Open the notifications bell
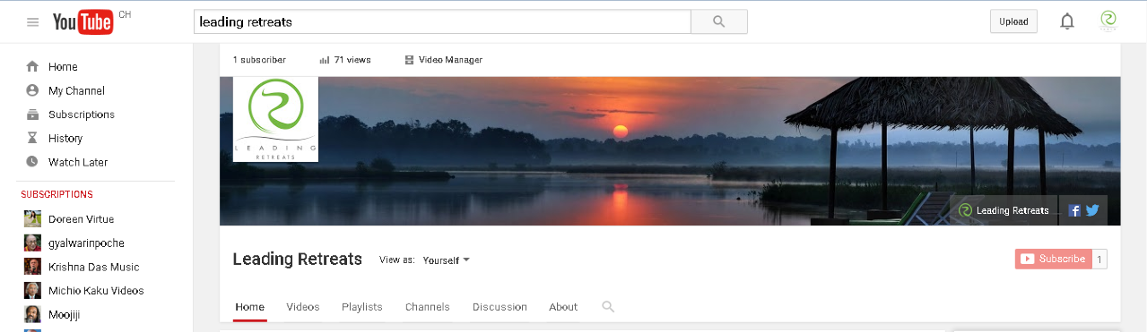 click(1067, 21)
